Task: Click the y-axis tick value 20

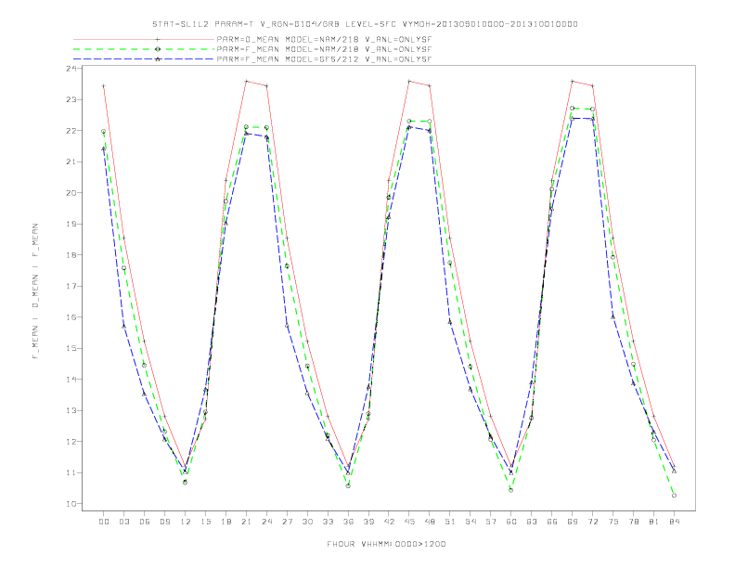Action: tap(71, 193)
